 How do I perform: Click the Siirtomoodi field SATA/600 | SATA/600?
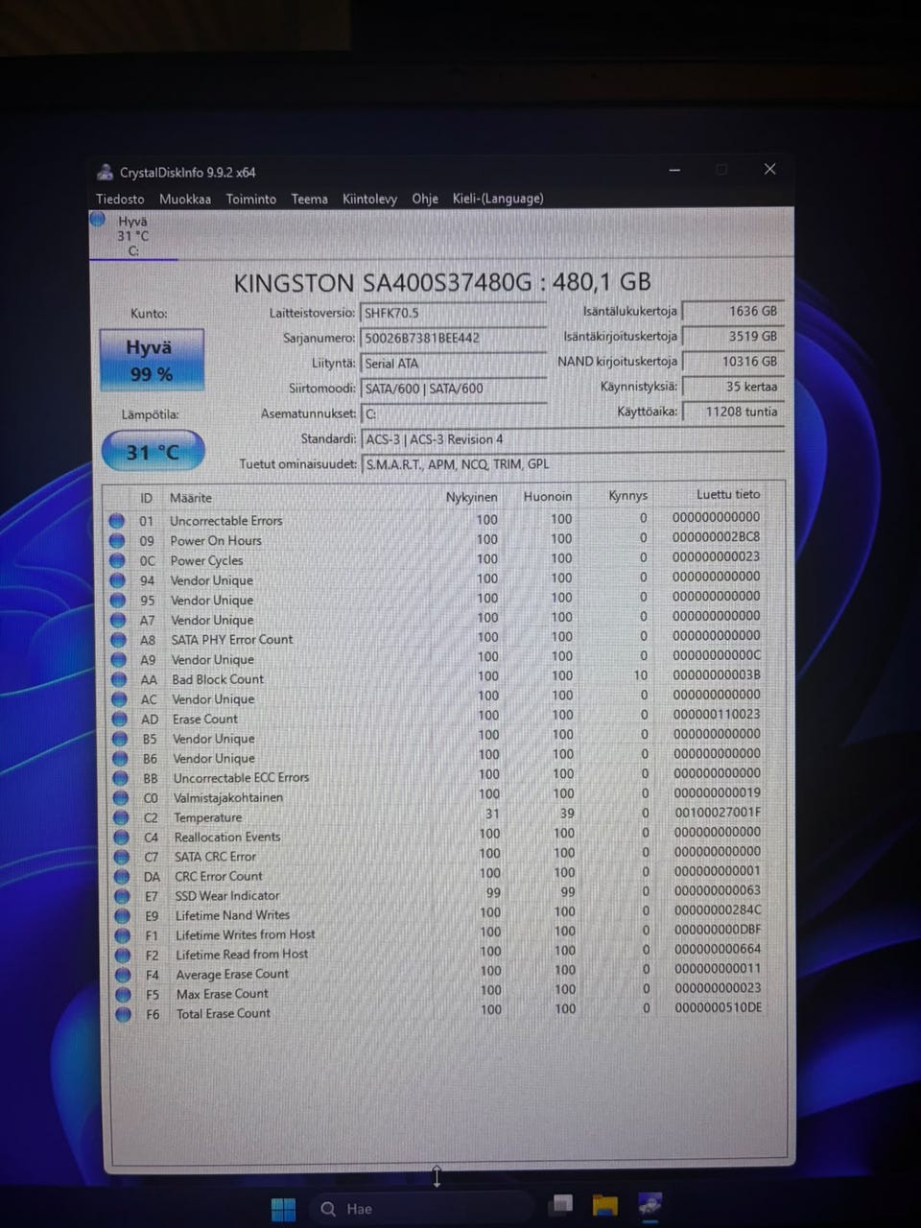pyautogui.click(x=453, y=389)
